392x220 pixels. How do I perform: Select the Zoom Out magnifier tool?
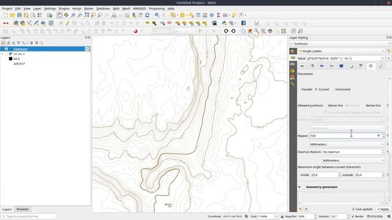[80, 15]
